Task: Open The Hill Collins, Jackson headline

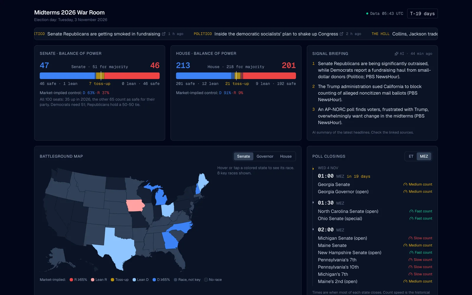Action: click(x=415, y=34)
